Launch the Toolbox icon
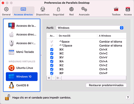Viewport: 134px width, 104px height. [116, 9]
